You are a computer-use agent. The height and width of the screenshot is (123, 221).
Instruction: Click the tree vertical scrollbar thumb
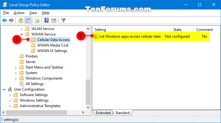(x=88, y=92)
